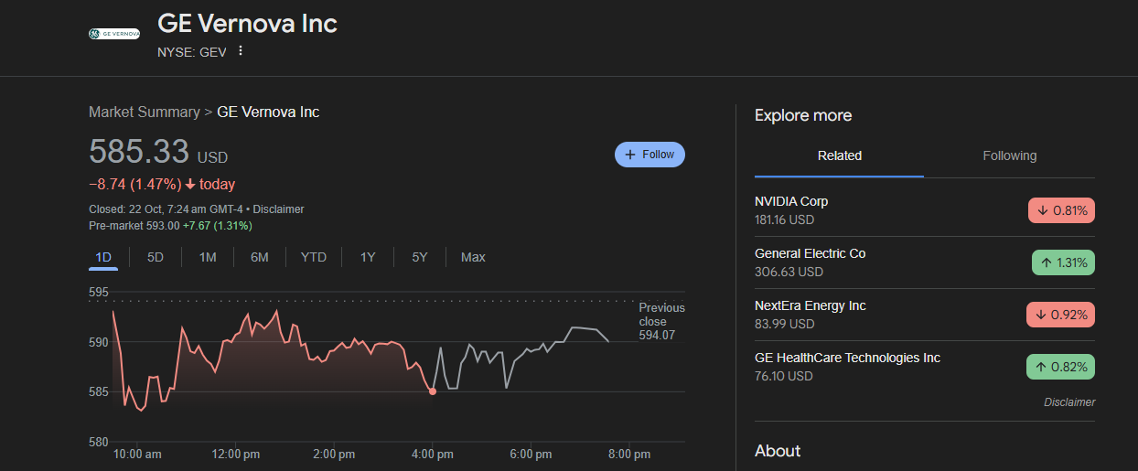Screen dimensions: 1138x471
Task: Click NVIDIA's red 0.81% change badge
Action: click(x=1061, y=210)
